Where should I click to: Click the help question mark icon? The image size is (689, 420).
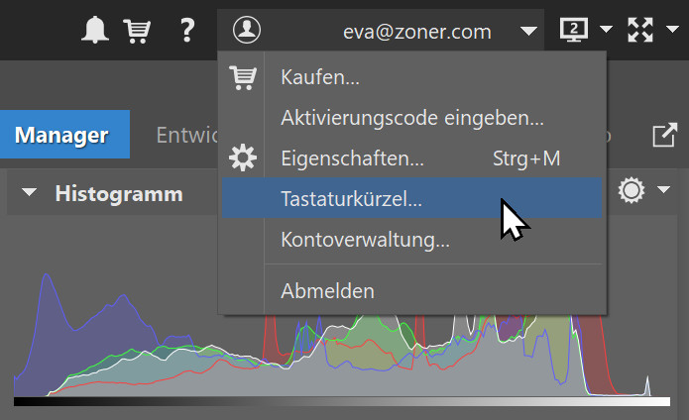(186, 31)
